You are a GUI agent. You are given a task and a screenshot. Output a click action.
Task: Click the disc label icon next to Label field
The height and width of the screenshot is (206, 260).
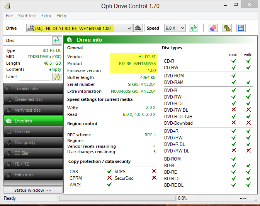click(57, 77)
